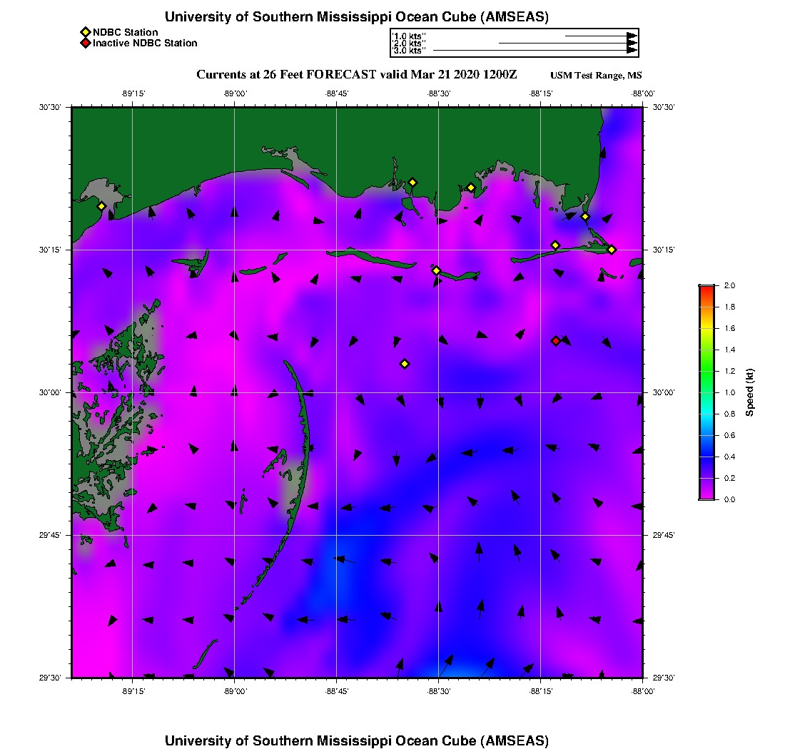785x749 pixels.
Task: Click the yellow station on the 88°30' longitude line
Action: pyautogui.click(x=436, y=270)
